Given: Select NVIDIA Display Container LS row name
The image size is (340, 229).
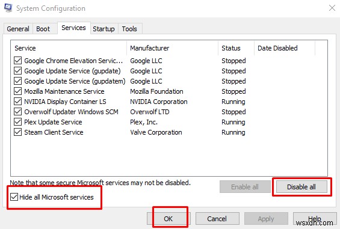Looking at the screenshot, I should pos(65,102).
